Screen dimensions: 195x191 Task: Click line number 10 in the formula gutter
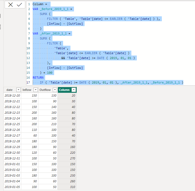tap(28, 48)
